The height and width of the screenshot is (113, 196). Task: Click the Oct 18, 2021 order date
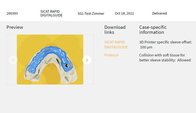(x=124, y=14)
